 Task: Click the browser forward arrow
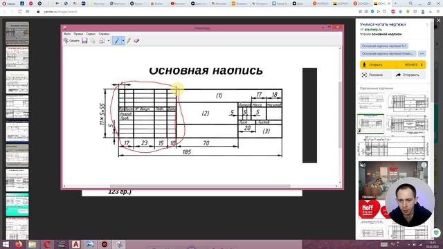12,12
